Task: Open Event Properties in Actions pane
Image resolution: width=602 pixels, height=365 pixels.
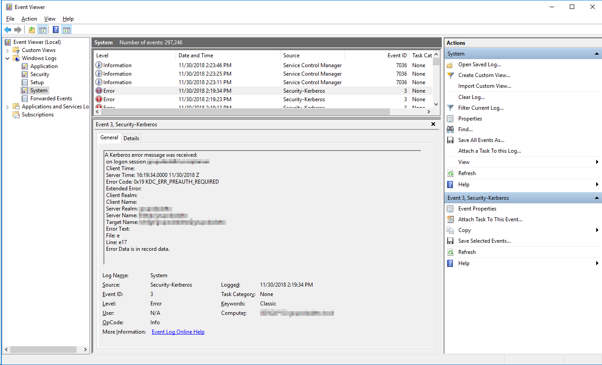Action: [x=477, y=209]
